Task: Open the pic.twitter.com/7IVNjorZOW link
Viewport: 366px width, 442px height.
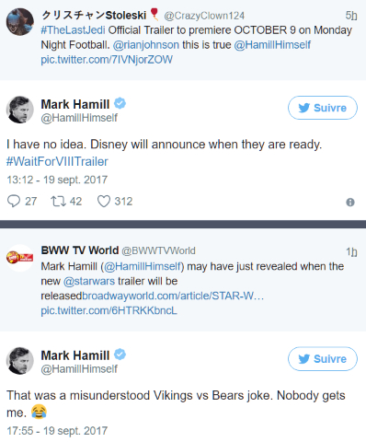Action: point(107,60)
